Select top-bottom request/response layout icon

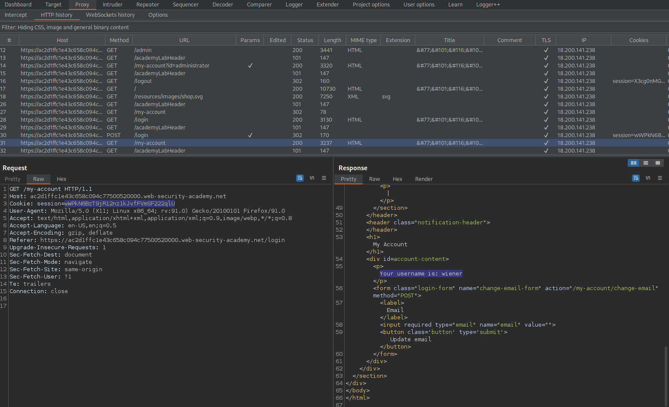coord(646,163)
